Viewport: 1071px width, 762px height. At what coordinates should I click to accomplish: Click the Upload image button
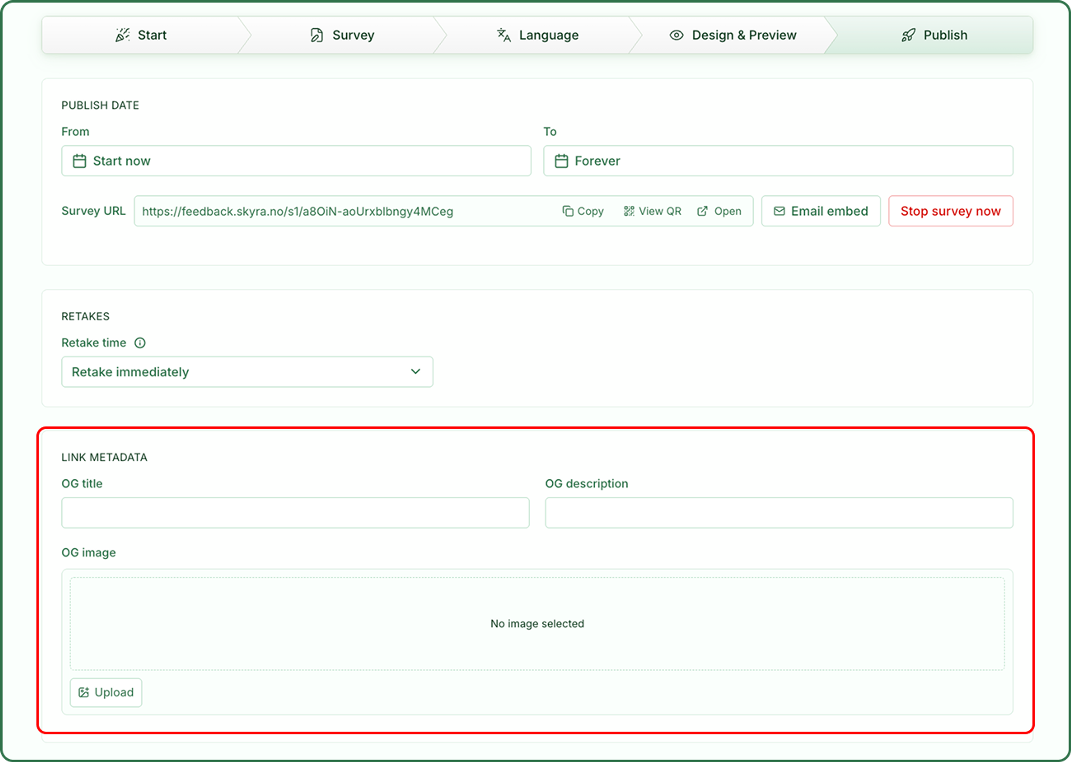tap(106, 693)
